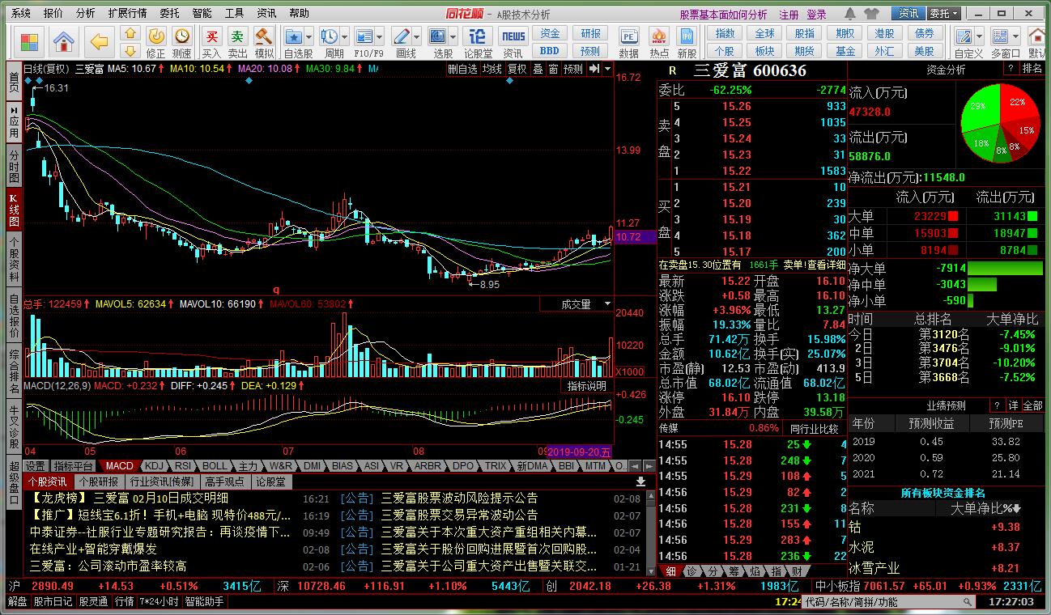Open the 论股堂 forum icon
The image size is (1051, 615).
[478, 36]
